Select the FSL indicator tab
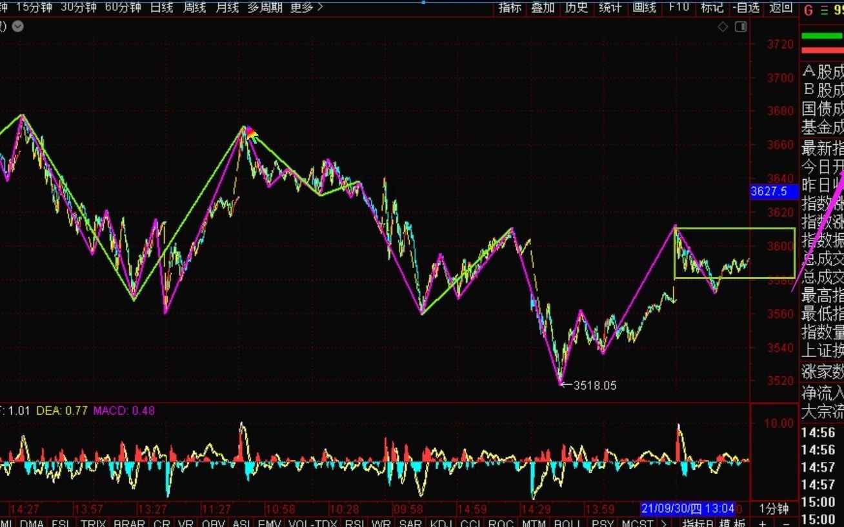This screenshot has width=844, height=527. [x=61, y=524]
